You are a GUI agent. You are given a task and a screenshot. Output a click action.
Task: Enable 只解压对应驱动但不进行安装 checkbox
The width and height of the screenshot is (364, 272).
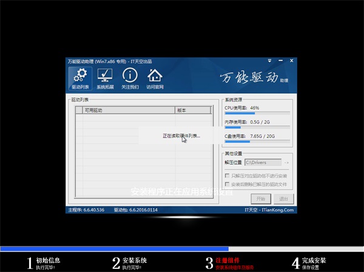click(227, 176)
